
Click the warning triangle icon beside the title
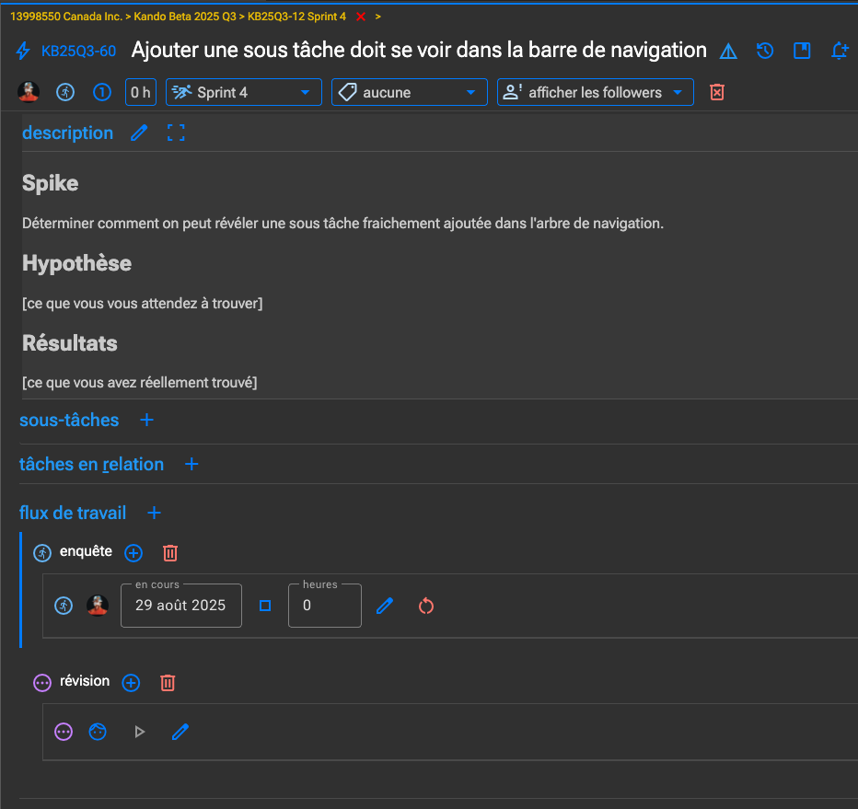click(x=728, y=52)
